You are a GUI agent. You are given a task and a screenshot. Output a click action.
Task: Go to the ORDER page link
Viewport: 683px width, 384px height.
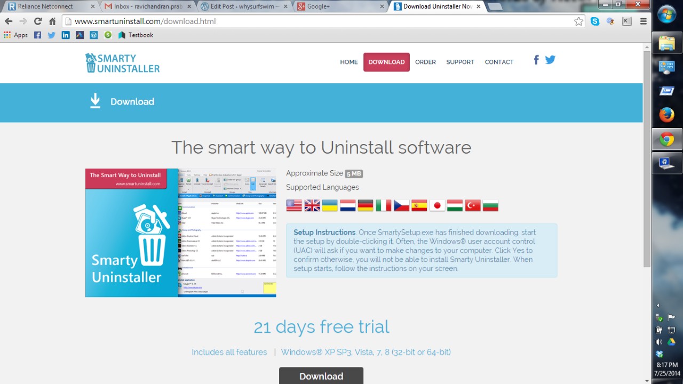click(425, 62)
